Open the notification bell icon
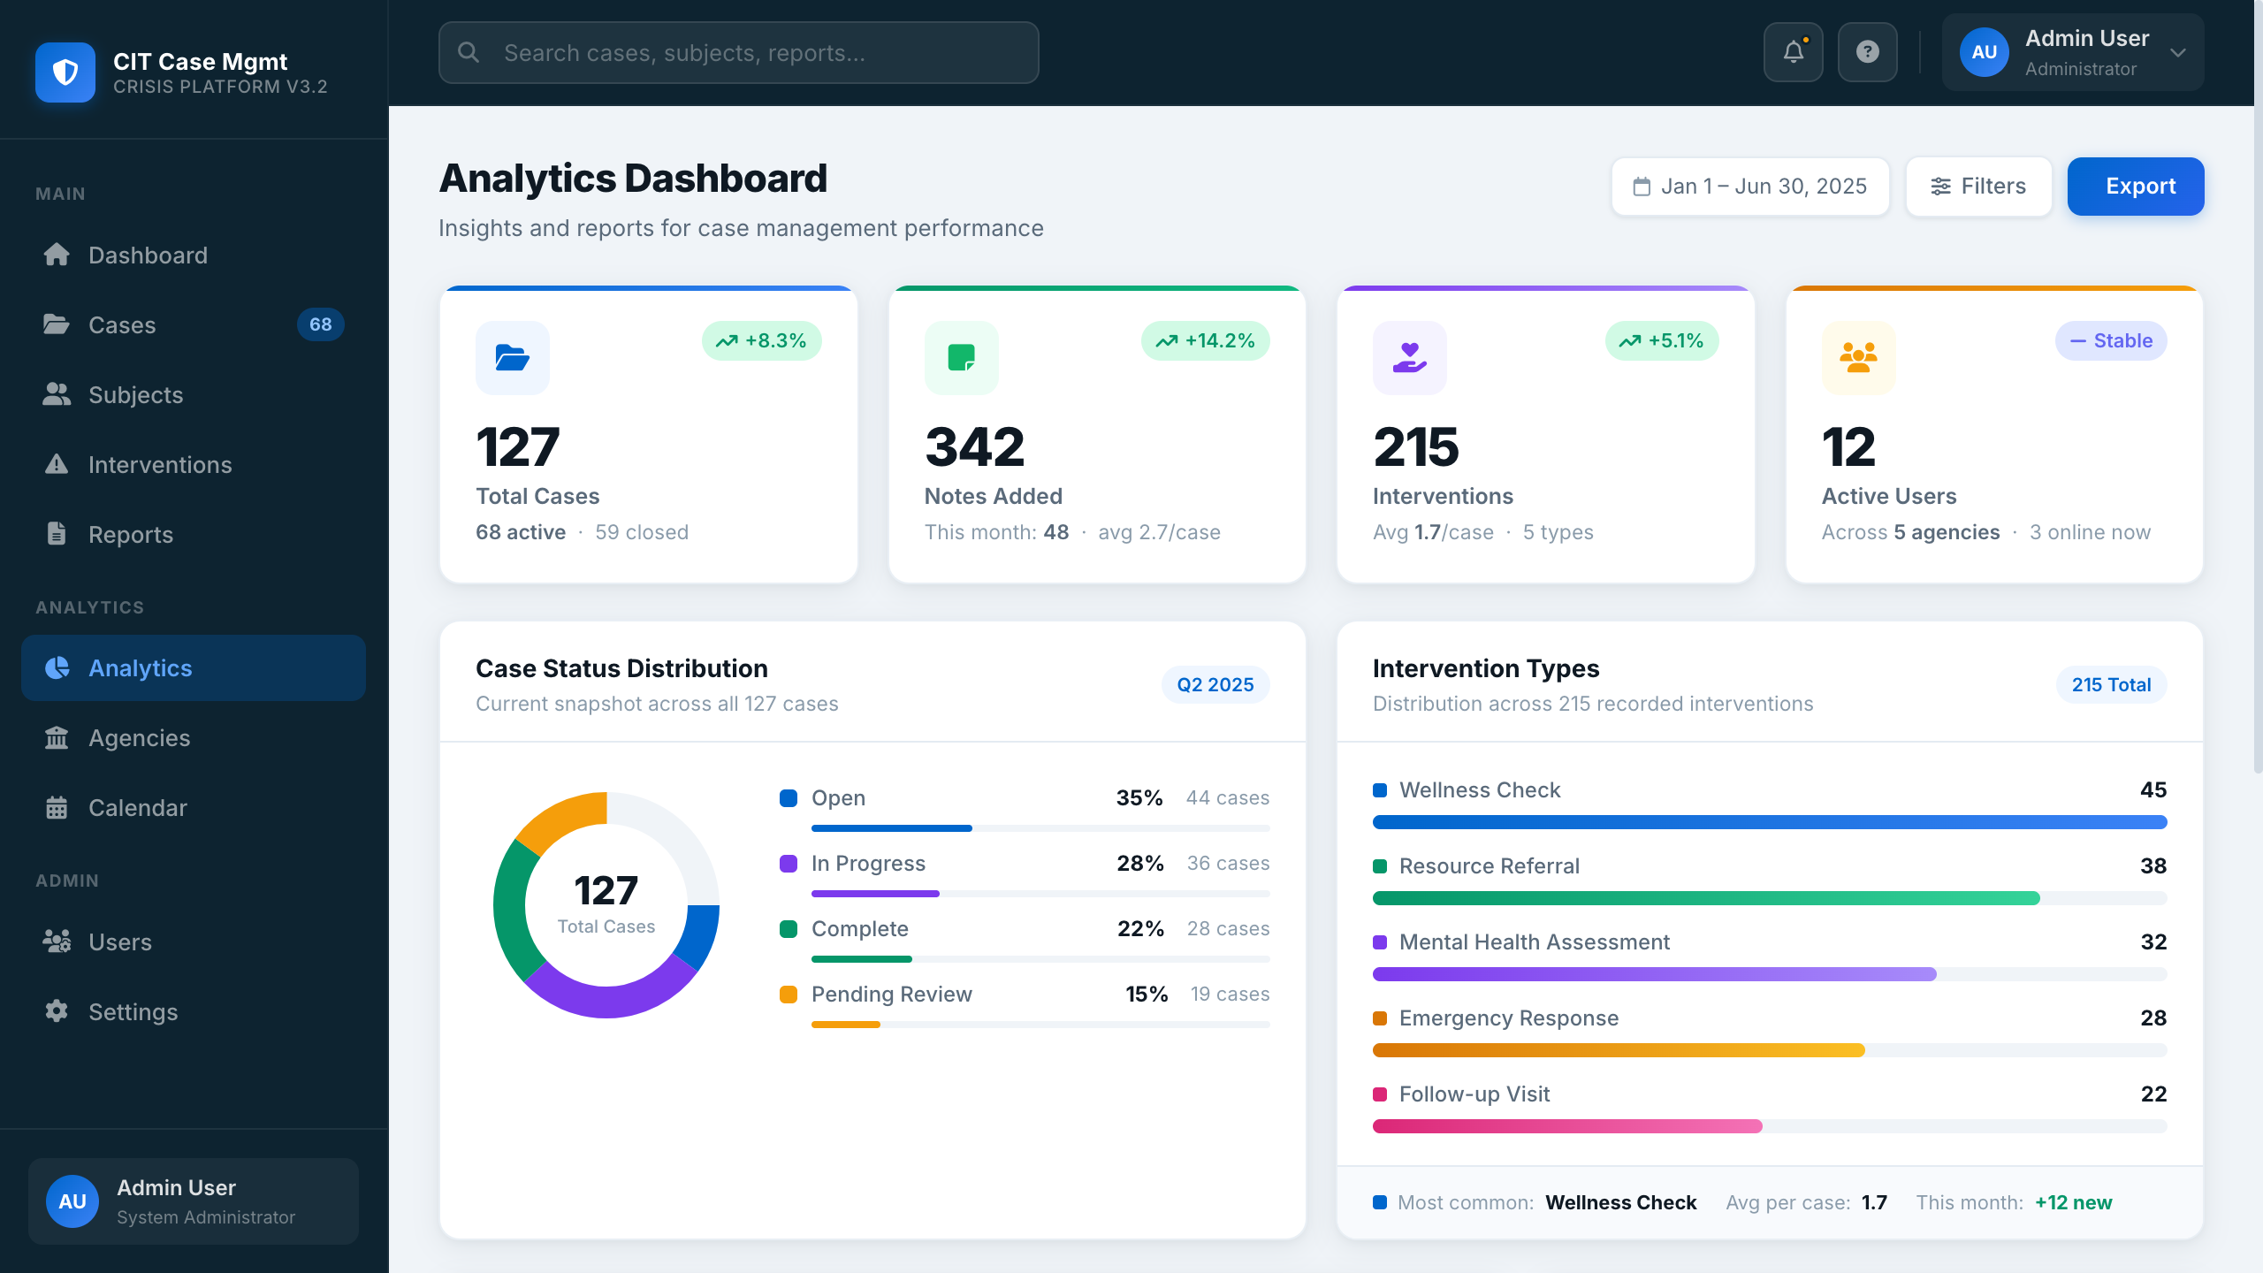The image size is (2263, 1273). point(1793,52)
